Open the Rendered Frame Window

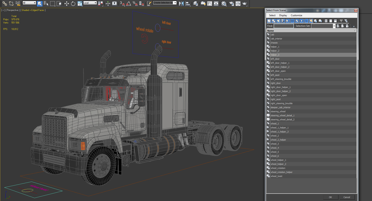tap(238, 3)
